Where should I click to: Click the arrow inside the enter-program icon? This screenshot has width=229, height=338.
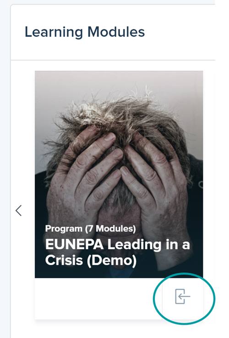coord(184,297)
